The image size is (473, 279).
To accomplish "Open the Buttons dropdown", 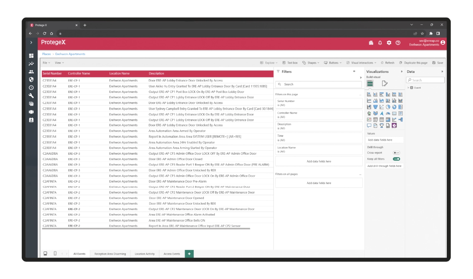I will [x=333, y=63].
